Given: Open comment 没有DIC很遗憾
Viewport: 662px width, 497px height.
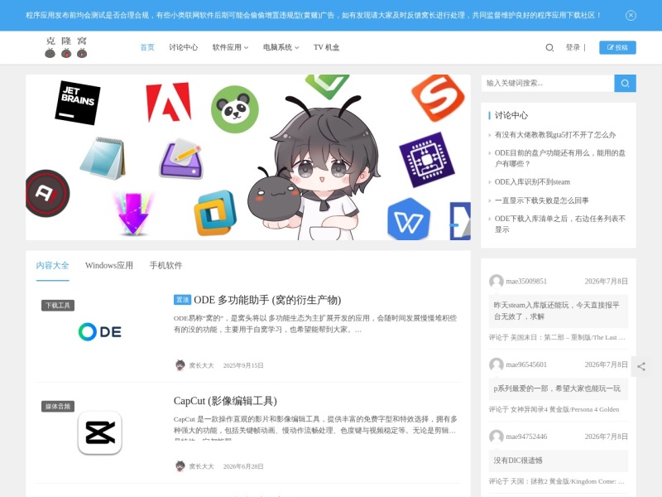Looking at the screenshot, I should pyautogui.click(x=558, y=461).
